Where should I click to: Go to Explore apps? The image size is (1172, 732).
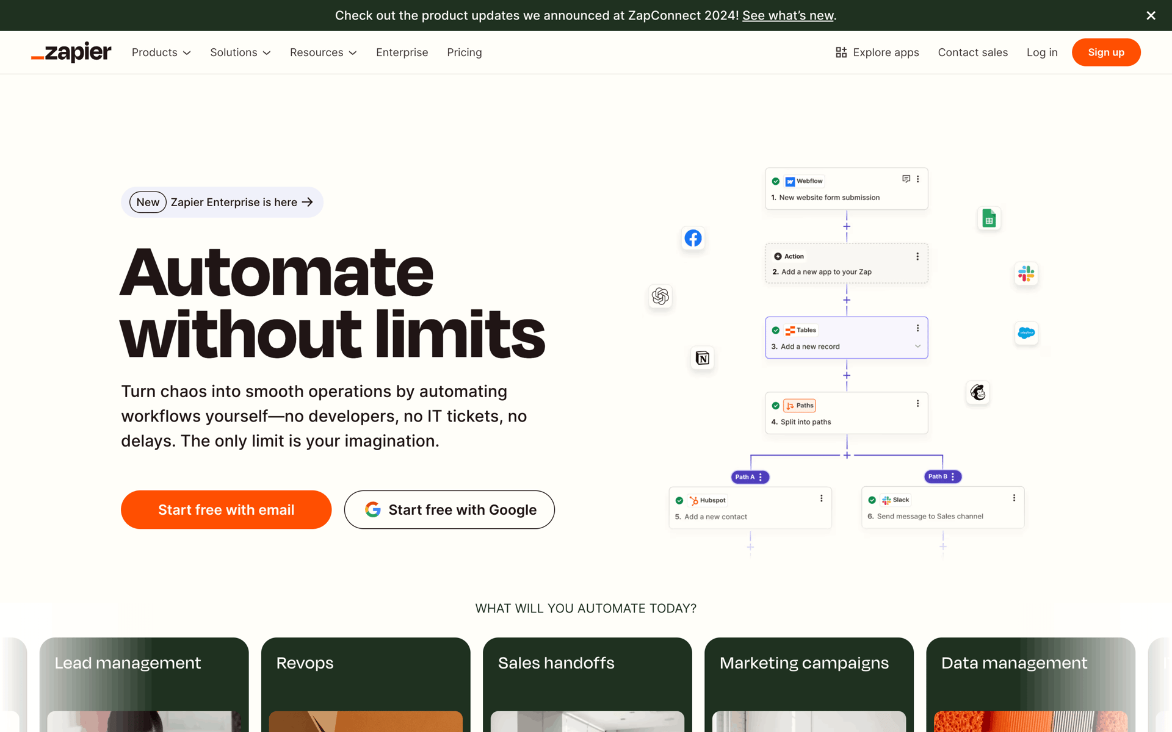pyautogui.click(x=877, y=52)
